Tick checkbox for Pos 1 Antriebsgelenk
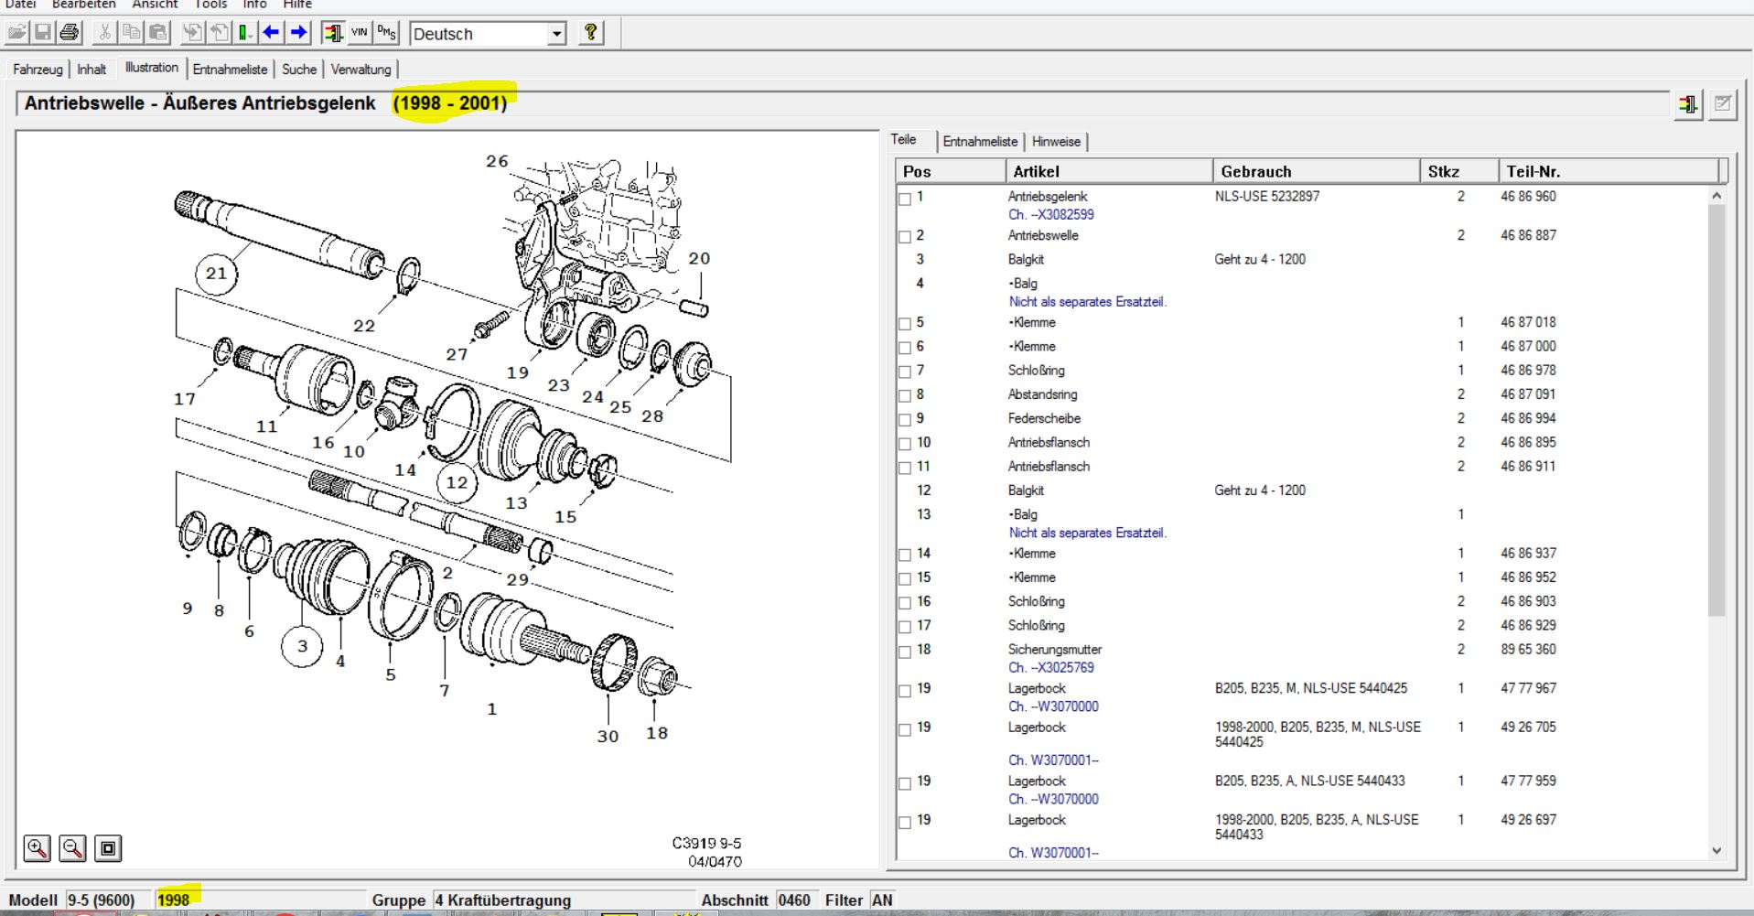 (x=905, y=199)
